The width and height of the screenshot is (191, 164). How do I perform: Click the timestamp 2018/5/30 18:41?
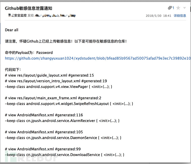158,16
